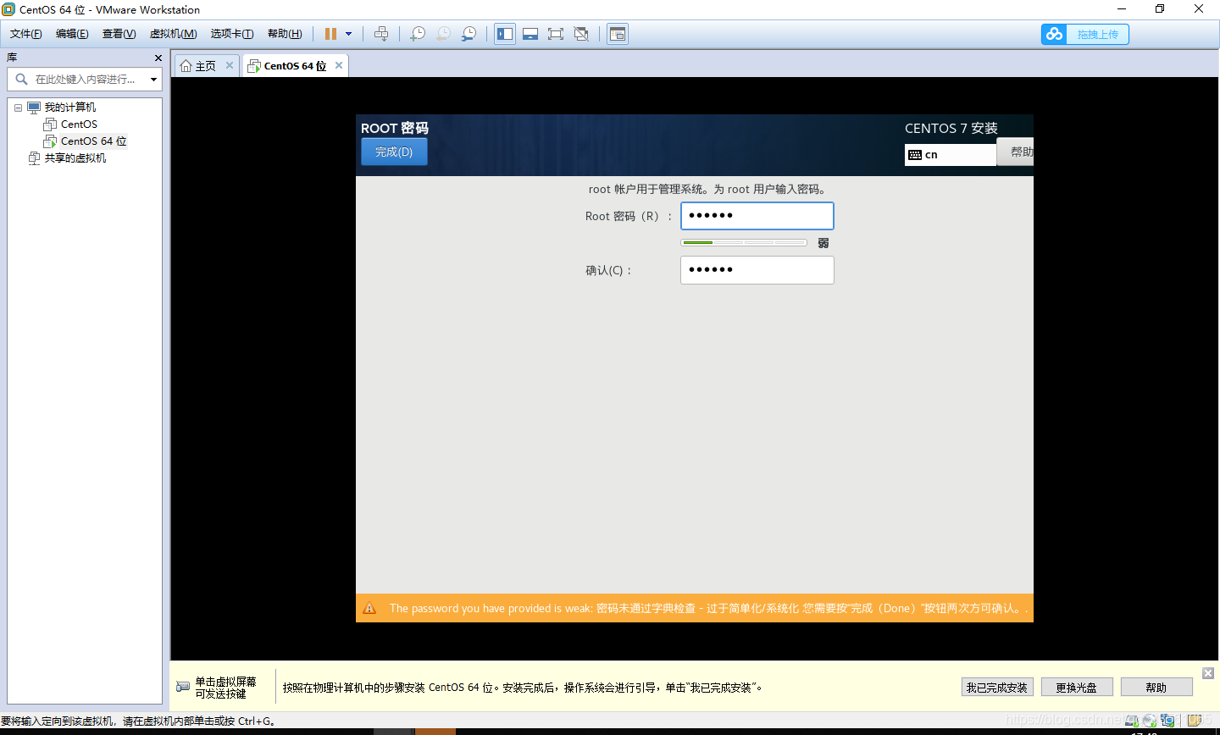Close the CentOS 64 位 tab

pos(339,65)
